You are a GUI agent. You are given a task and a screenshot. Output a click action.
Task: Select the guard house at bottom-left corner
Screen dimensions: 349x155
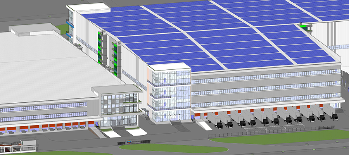coord(17,146)
